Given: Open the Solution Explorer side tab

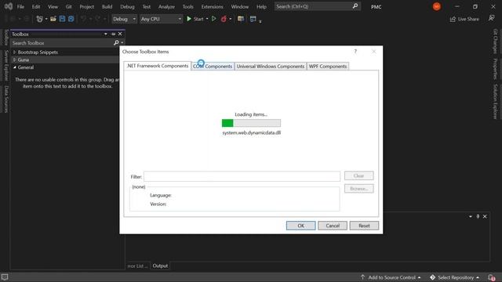Looking at the screenshot, I should 495,101.
